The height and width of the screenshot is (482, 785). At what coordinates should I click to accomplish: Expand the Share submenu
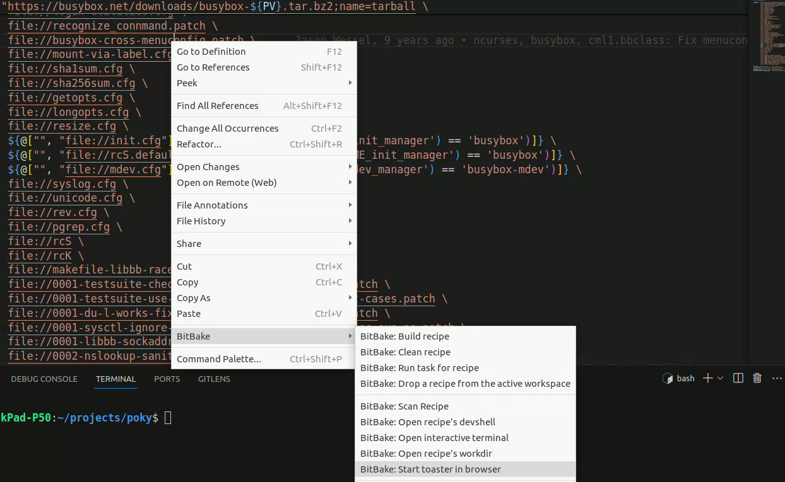coord(264,244)
